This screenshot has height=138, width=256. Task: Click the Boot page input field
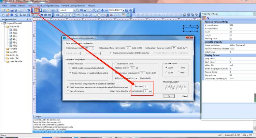(146, 87)
